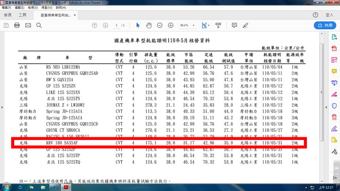
Task: Add a comment with speech bubble icon
Action: pos(234,25)
